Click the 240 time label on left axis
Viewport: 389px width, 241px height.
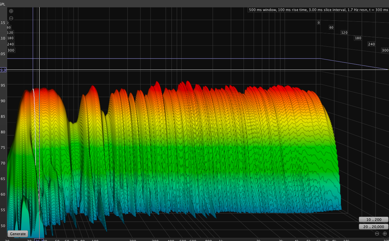point(11,44)
